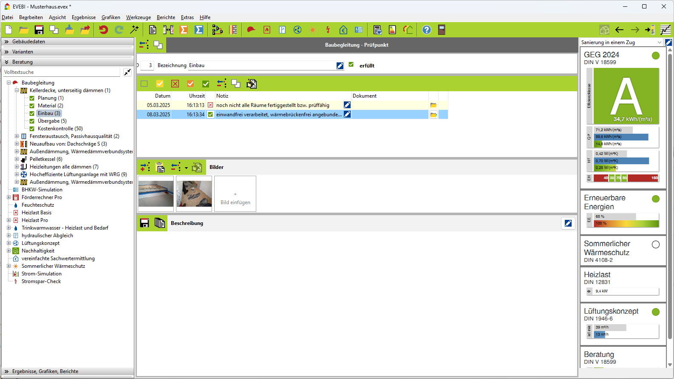This screenshot has height=379, width=674.
Task: Expand the Ergebnisse, Grafiken, Berichte panel
Action: pos(68,371)
